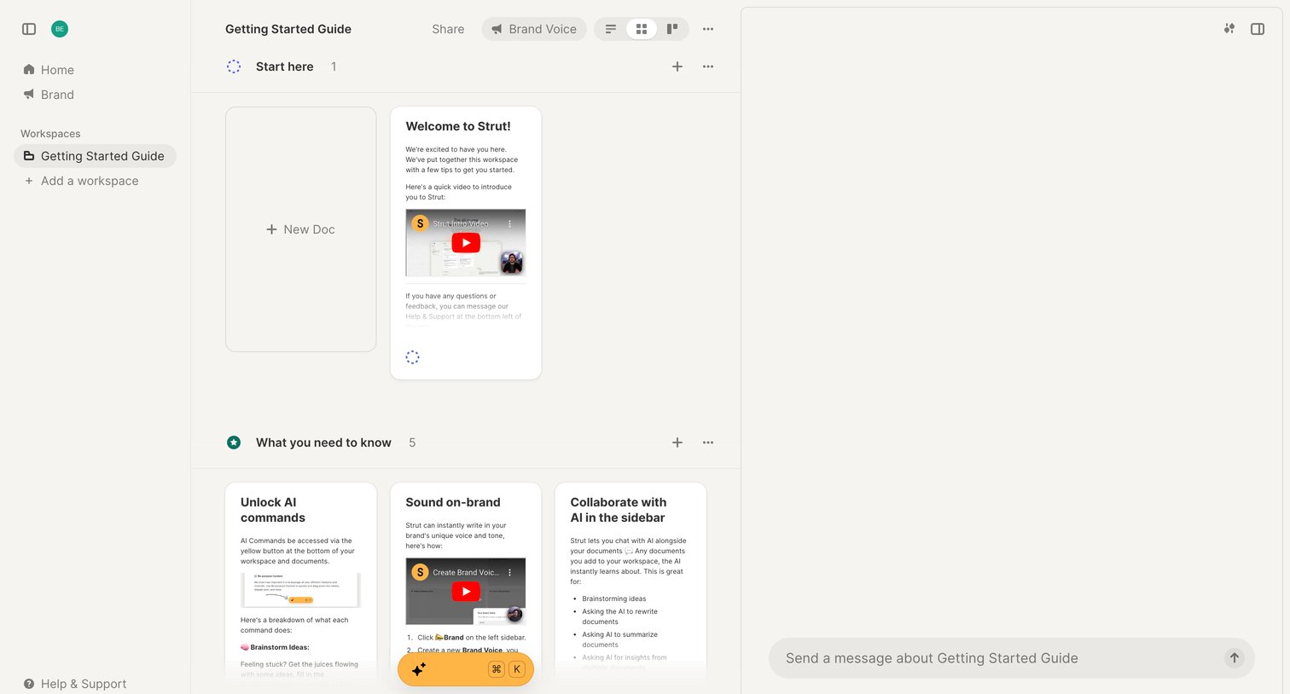Click the Help & Support question icon
Screen dimensions: 1290x694
(29, 684)
